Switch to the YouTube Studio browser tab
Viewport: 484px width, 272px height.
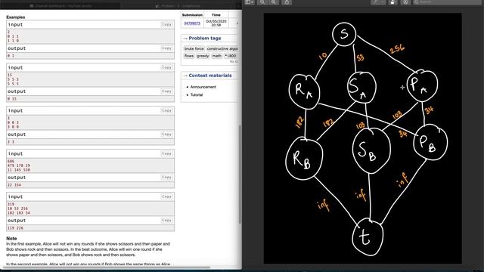coord(60,5)
